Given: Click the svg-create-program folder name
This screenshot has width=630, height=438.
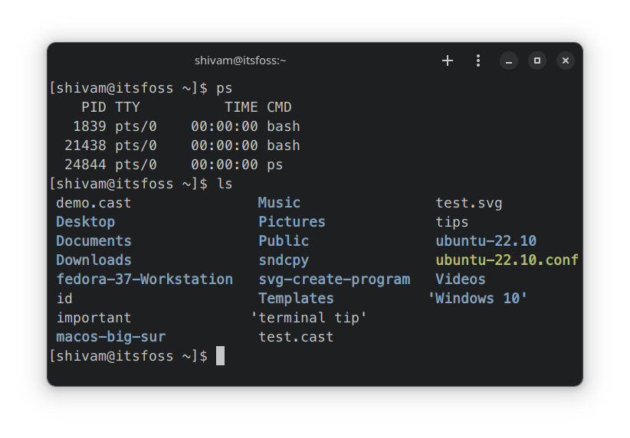Looking at the screenshot, I should pos(334,279).
